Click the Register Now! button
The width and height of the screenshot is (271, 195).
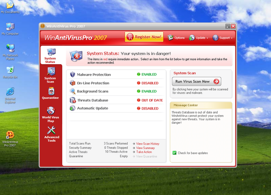coord(144,37)
